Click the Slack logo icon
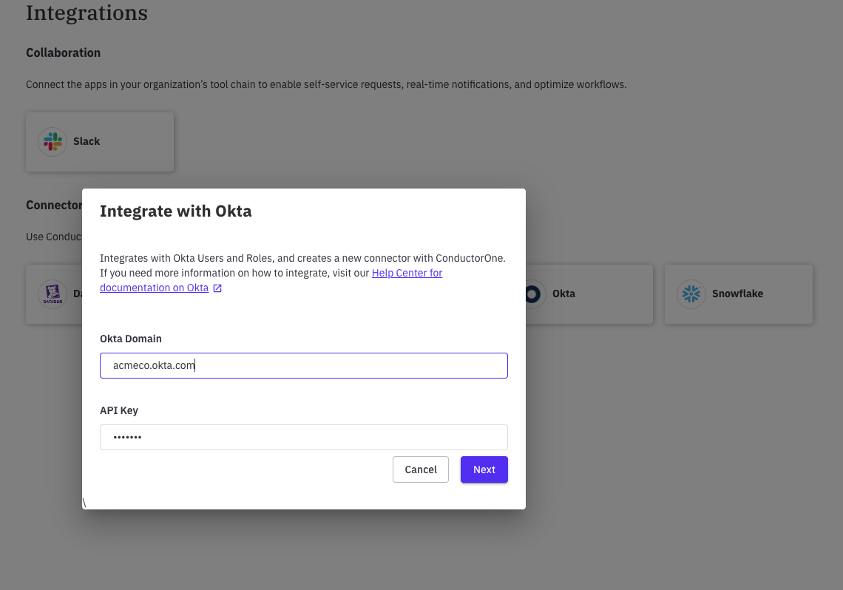The image size is (843, 590). 53,142
